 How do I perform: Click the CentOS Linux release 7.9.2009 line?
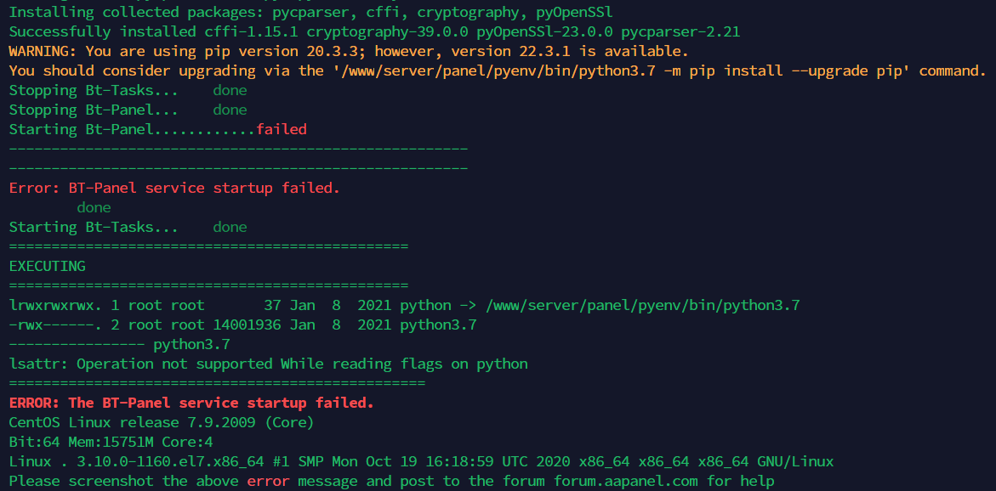[162, 422]
